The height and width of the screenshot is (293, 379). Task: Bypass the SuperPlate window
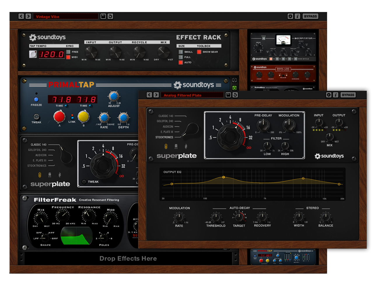(348, 95)
